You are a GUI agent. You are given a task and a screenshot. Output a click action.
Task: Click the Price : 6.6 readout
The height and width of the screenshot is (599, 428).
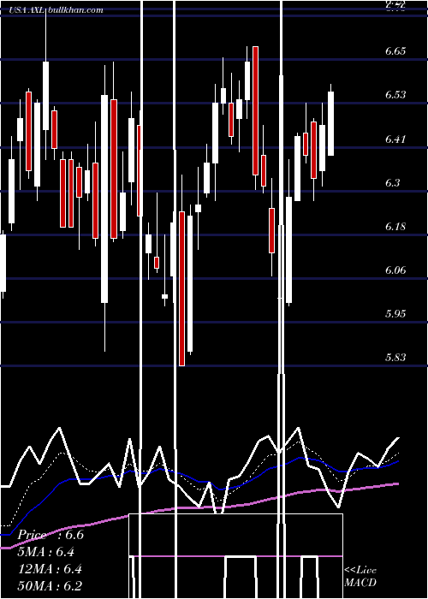[51, 535]
